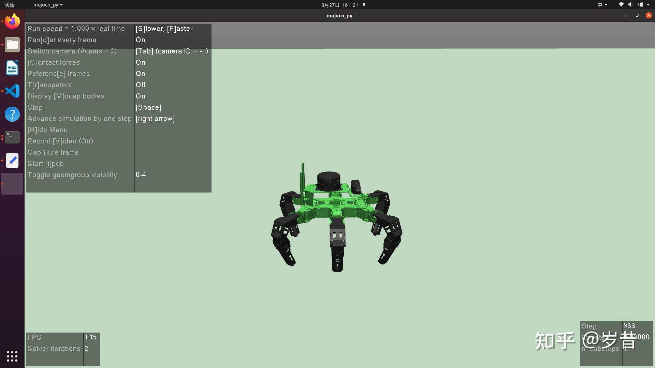The height and width of the screenshot is (368, 655).
Task: Open the Terminal dock icon
Action: 12,137
